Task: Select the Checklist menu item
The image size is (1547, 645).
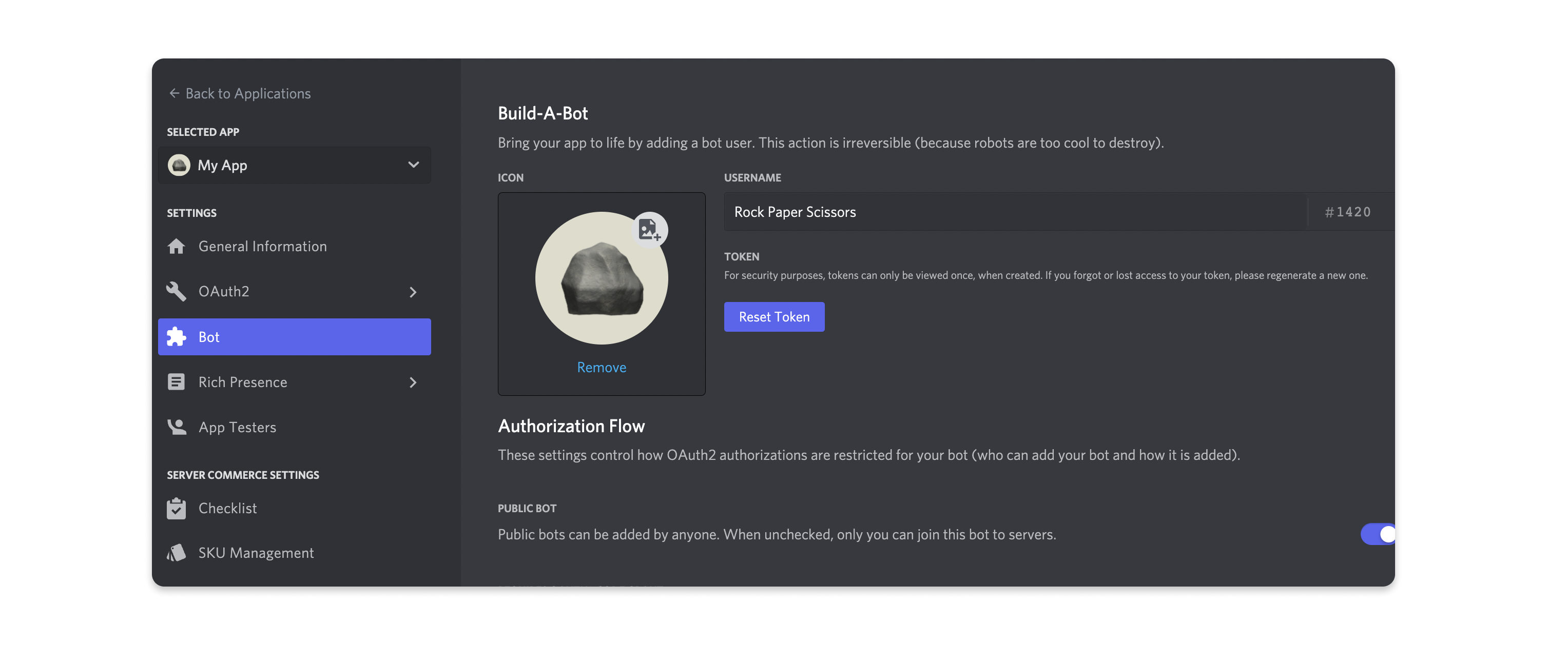Action: click(227, 507)
